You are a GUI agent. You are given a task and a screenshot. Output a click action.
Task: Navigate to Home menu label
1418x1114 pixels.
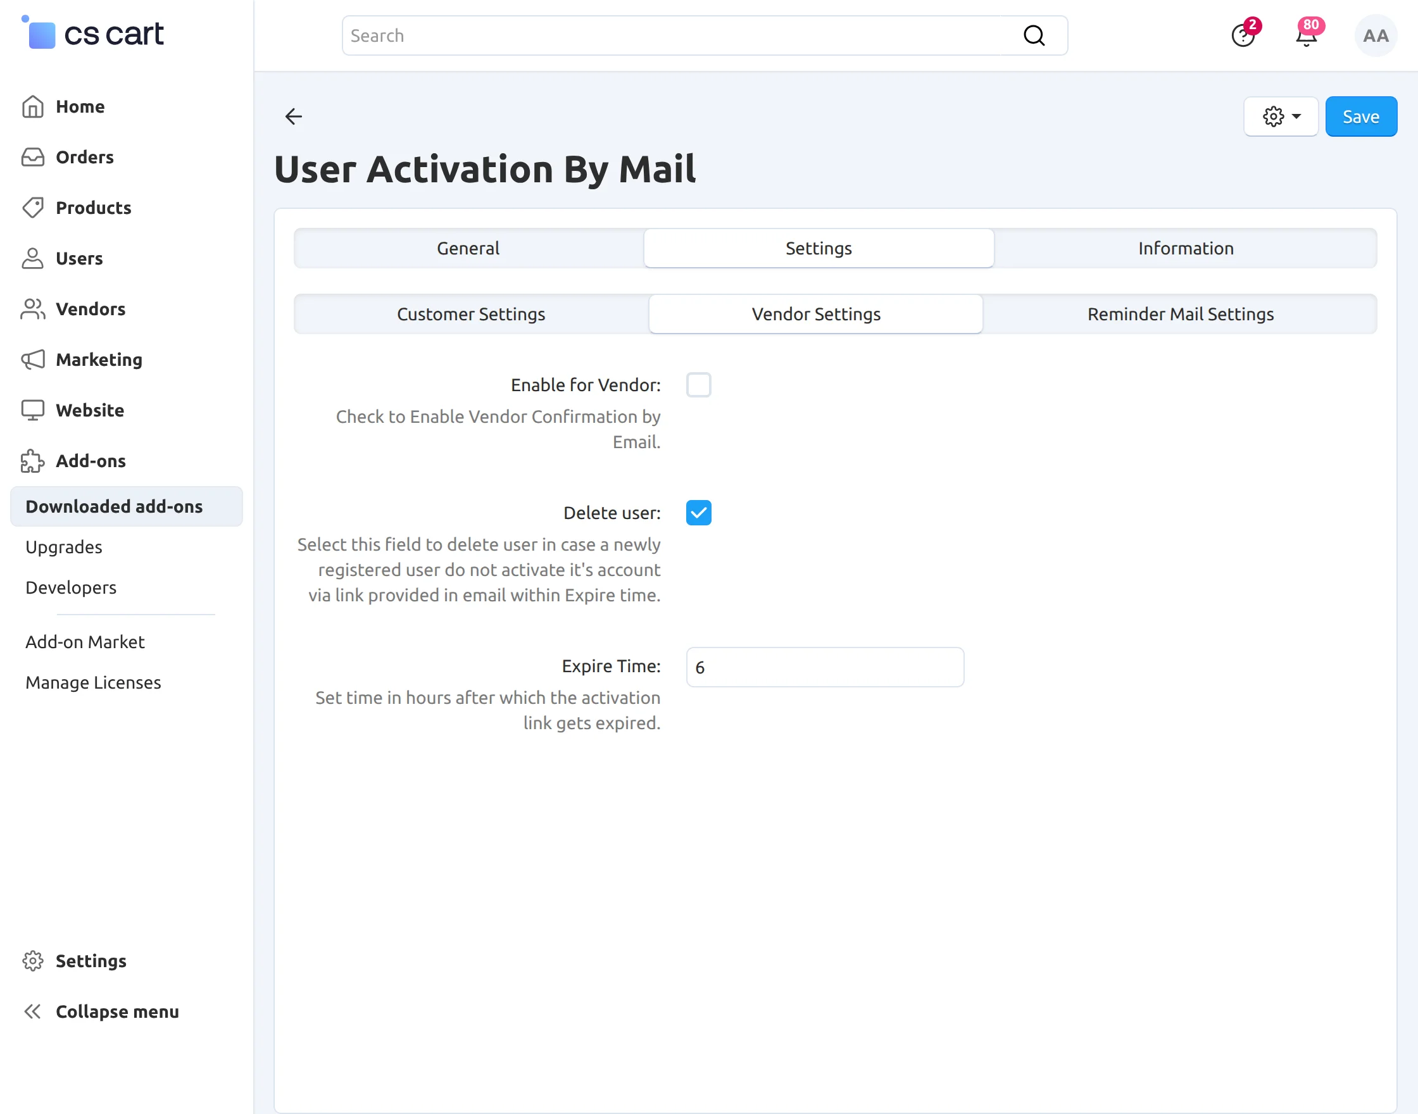pos(80,106)
